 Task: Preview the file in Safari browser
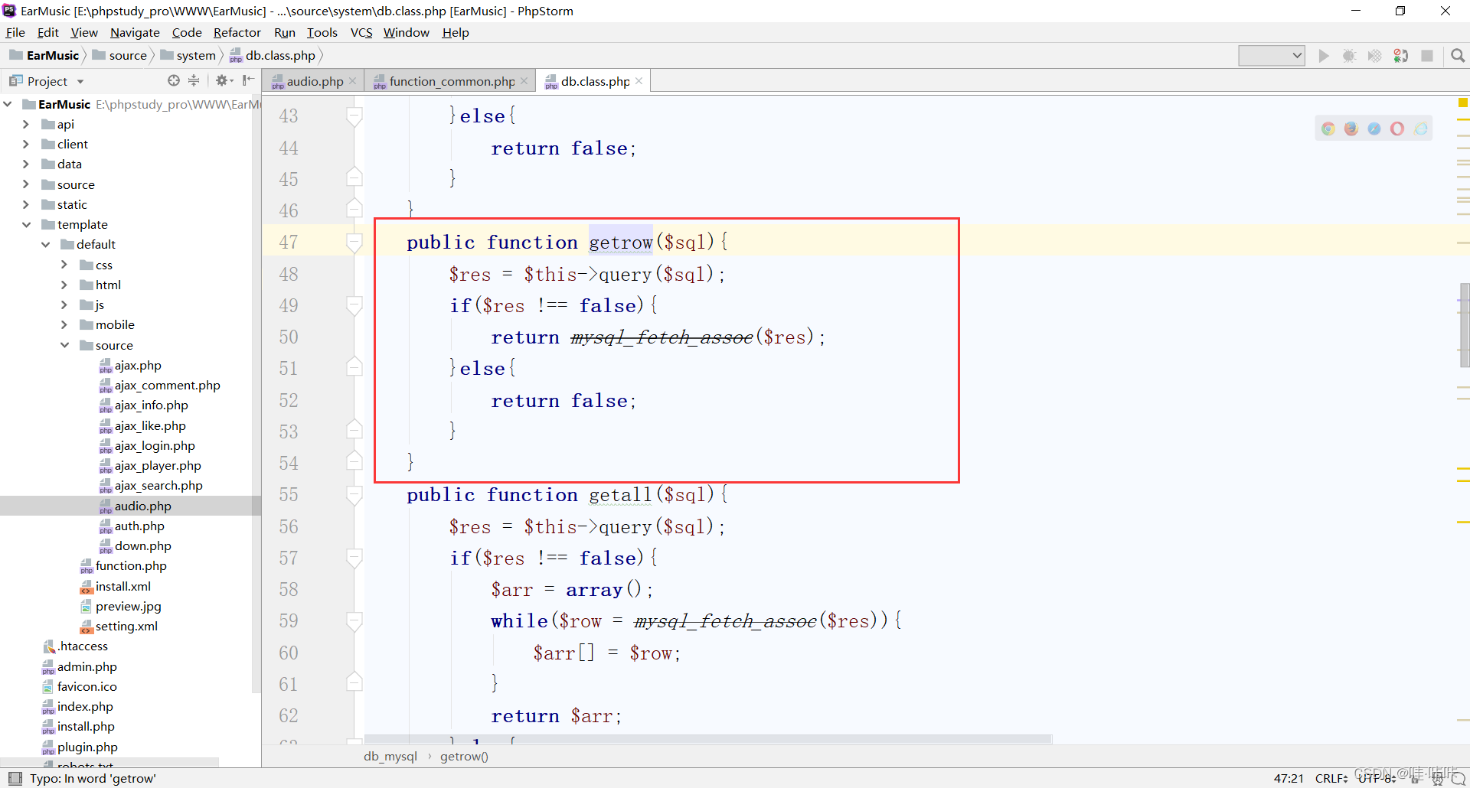[1374, 129]
